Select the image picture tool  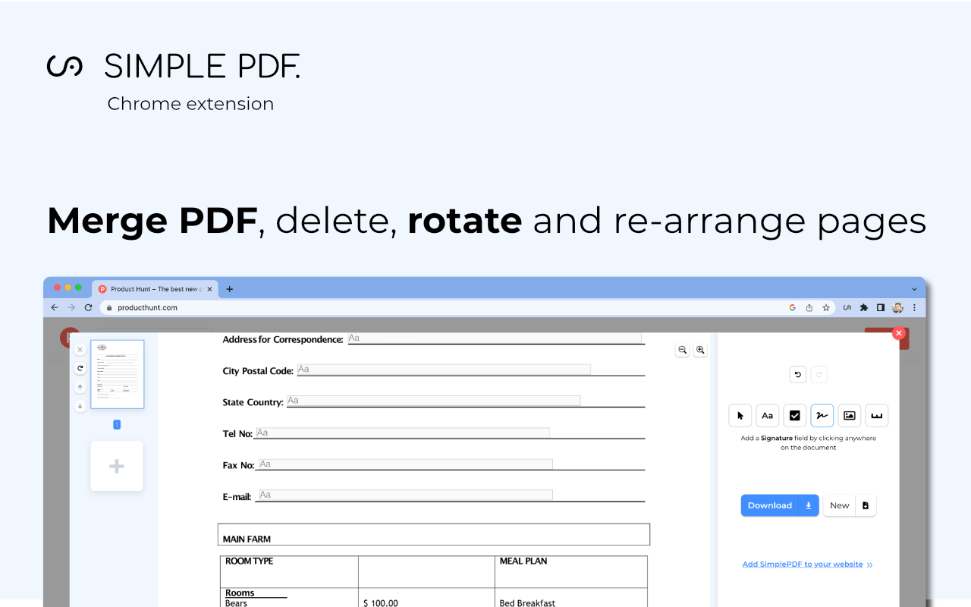coord(850,416)
